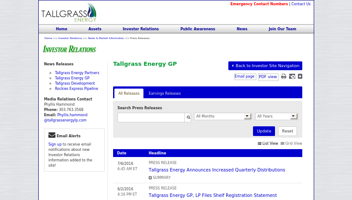Open the News menu item

242,29
